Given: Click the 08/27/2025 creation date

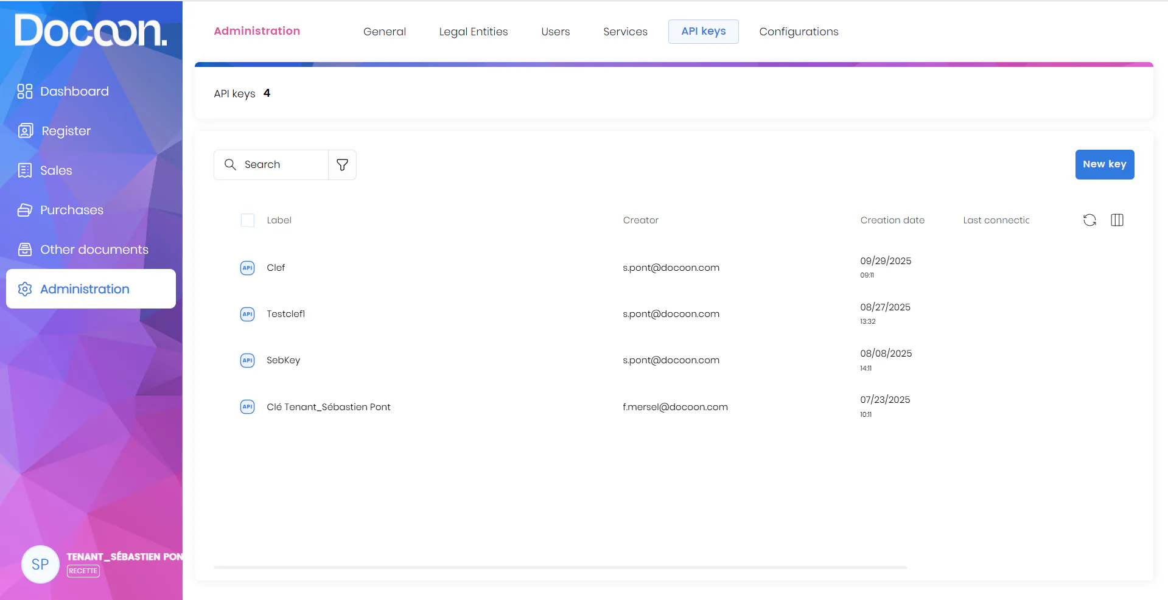Looking at the screenshot, I should 885,307.
